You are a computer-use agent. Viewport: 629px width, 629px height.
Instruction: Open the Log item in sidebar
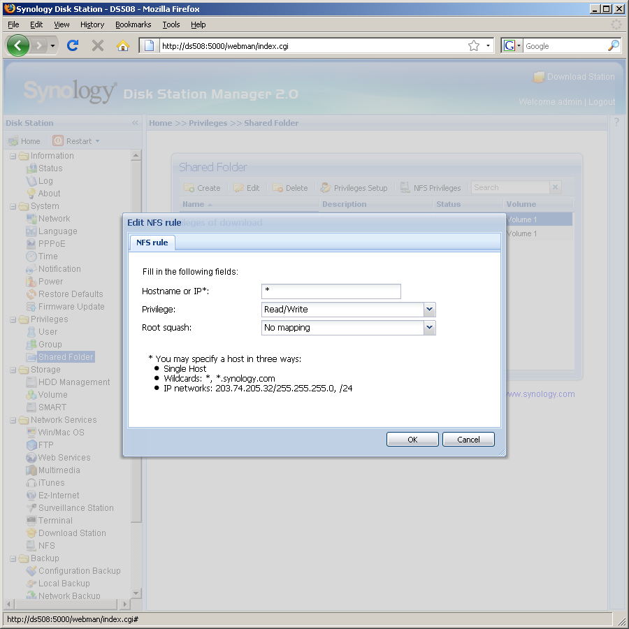click(39, 181)
